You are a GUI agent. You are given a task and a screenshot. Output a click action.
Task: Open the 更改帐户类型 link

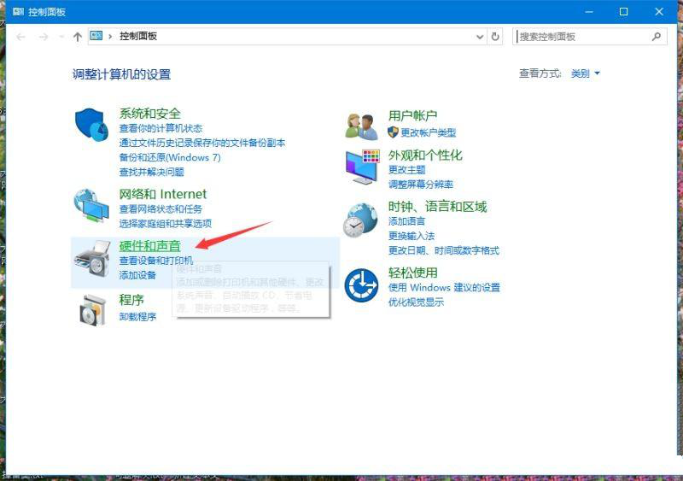click(428, 132)
